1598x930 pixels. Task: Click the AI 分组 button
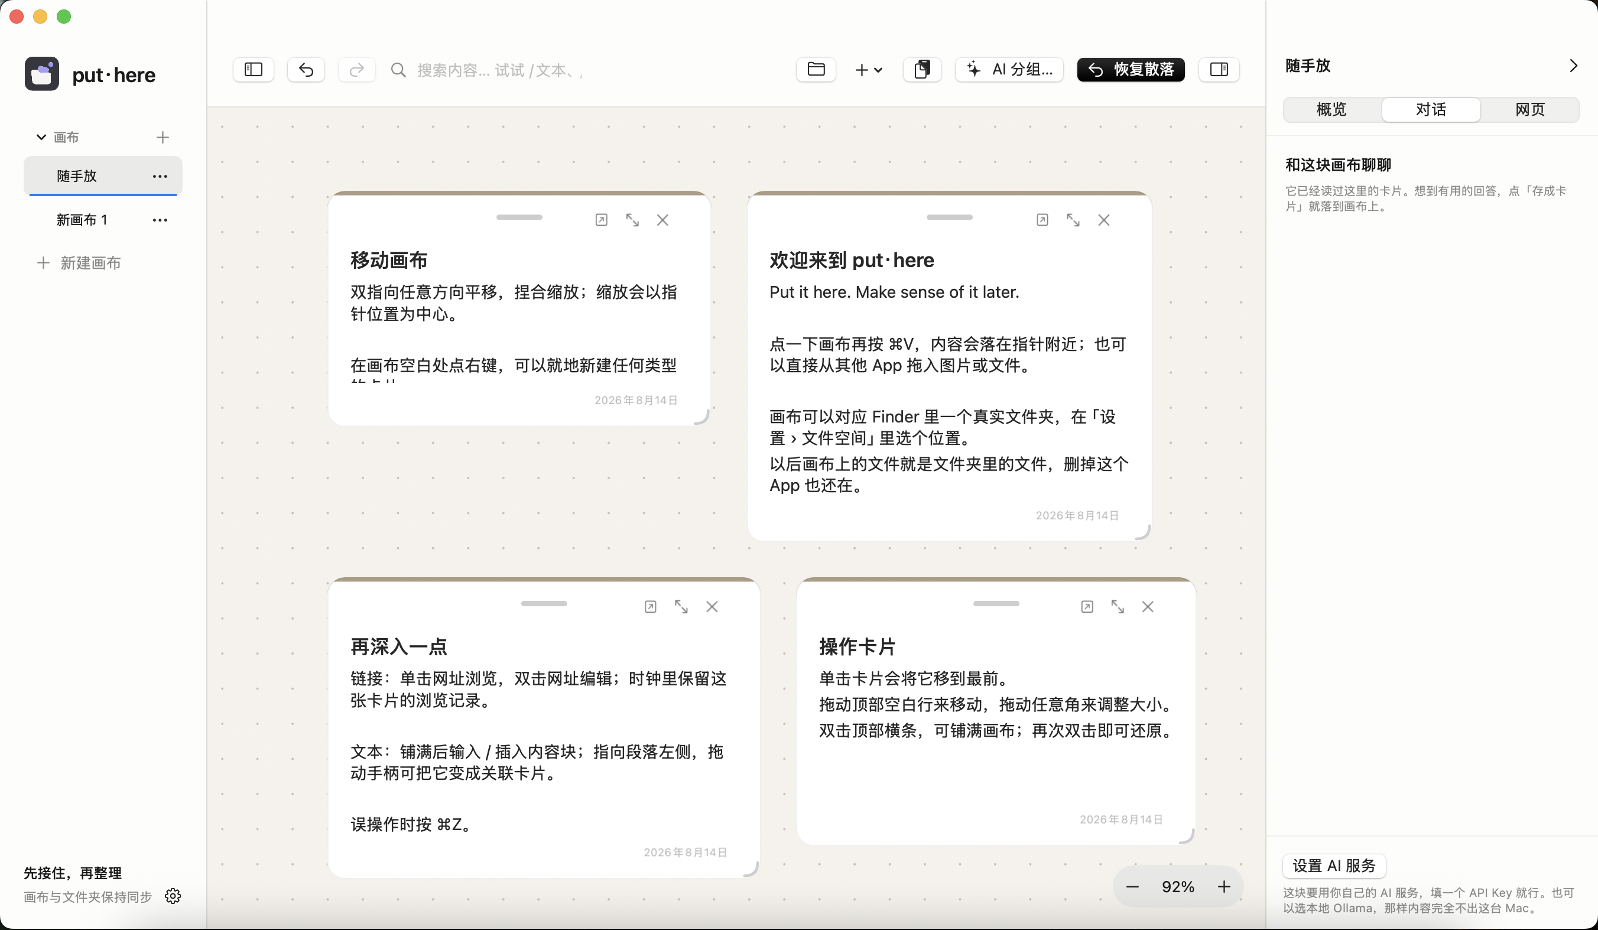click(1009, 70)
